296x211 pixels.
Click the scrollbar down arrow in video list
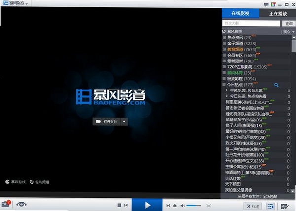(293, 191)
